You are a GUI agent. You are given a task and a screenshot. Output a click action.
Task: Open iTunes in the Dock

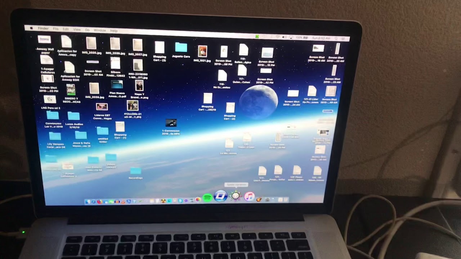pos(249,196)
